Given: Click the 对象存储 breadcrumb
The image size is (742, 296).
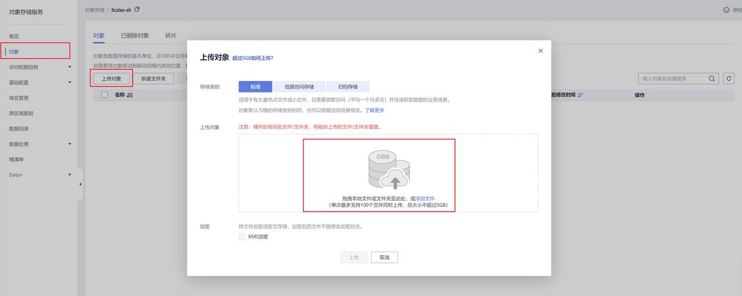Looking at the screenshot, I should [95, 9].
